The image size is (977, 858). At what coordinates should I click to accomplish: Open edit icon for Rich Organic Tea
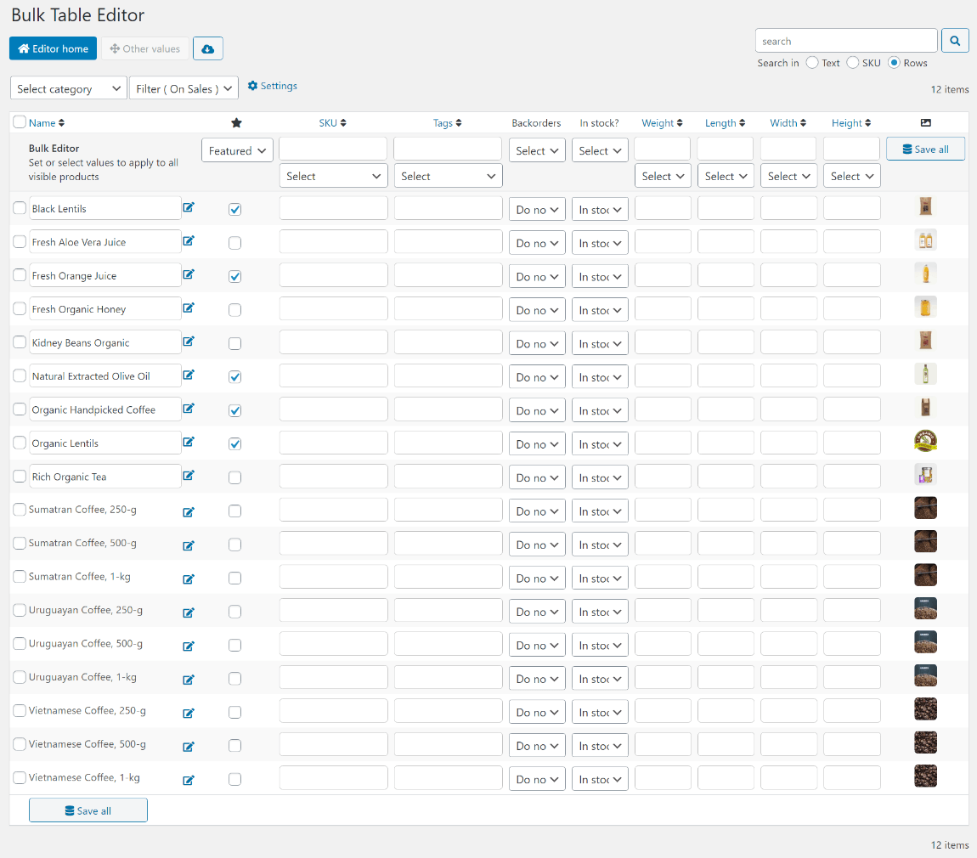click(x=188, y=476)
